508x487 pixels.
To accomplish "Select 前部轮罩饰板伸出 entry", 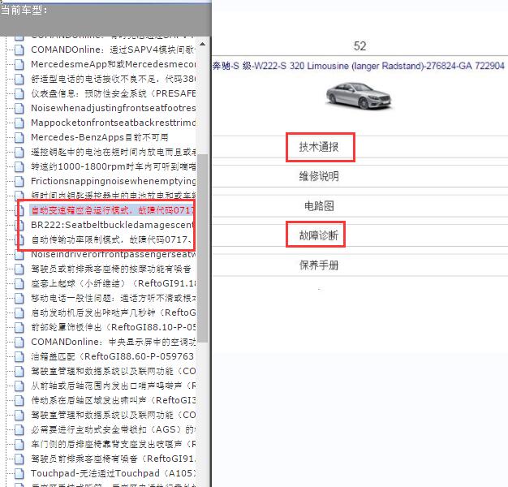I will coord(113,327).
